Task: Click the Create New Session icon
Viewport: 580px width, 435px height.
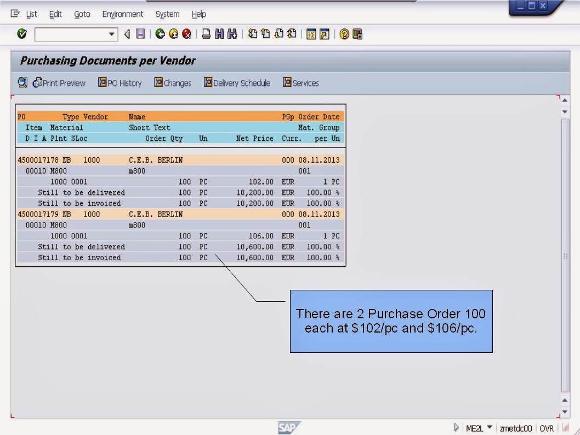Action: pos(311,34)
